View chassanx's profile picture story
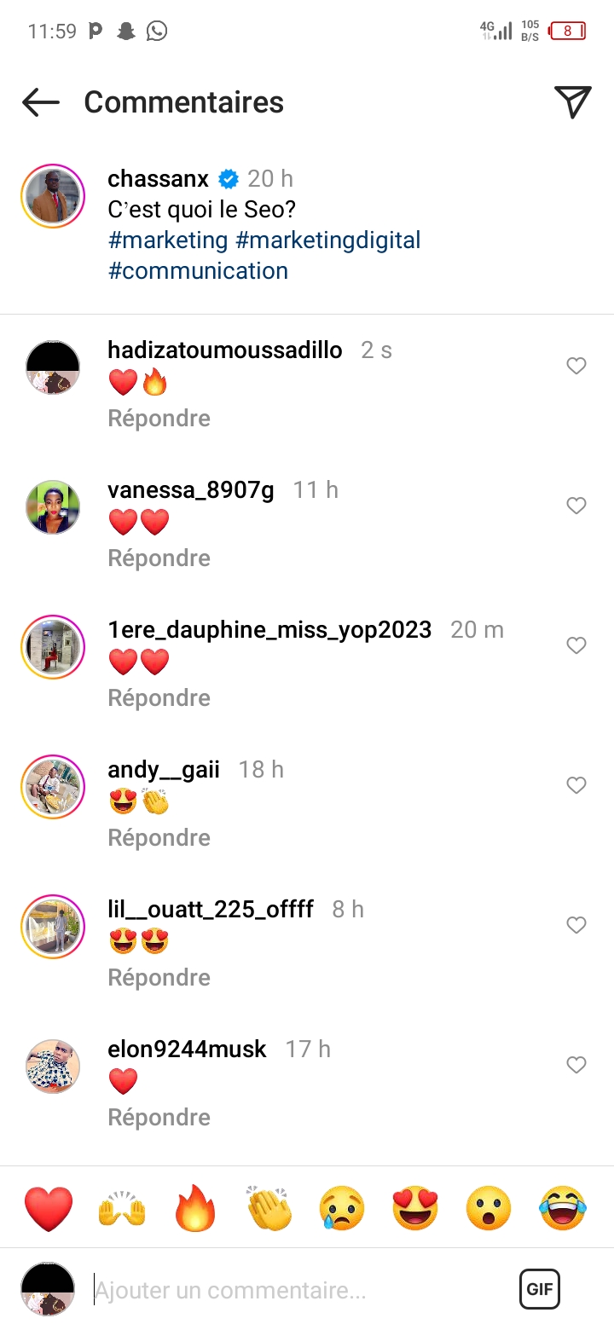 (53, 196)
